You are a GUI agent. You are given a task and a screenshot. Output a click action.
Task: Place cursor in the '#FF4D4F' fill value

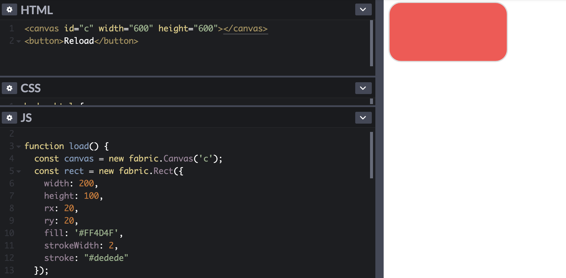[x=96, y=233]
